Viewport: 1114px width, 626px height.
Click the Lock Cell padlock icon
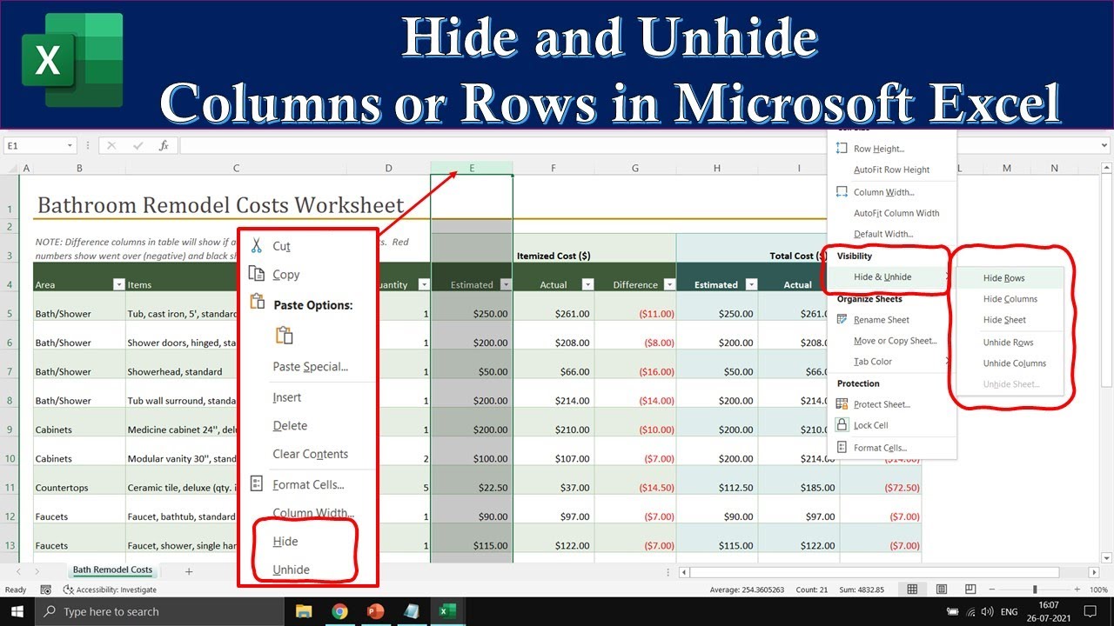842,425
